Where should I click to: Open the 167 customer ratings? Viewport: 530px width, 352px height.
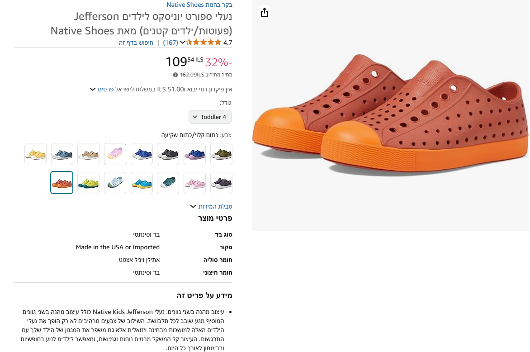(171, 42)
